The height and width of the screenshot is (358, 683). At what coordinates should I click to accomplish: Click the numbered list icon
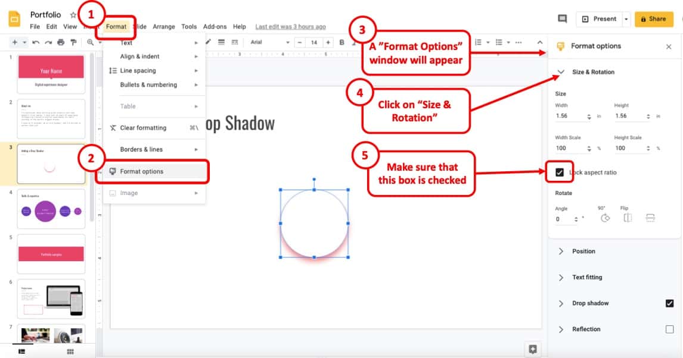coord(478,42)
